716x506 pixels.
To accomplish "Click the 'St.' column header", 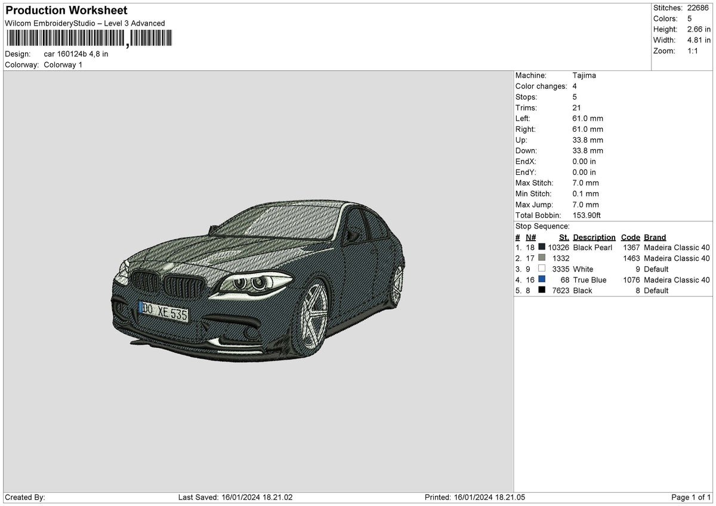I will pyautogui.click(x=564, y=237).
